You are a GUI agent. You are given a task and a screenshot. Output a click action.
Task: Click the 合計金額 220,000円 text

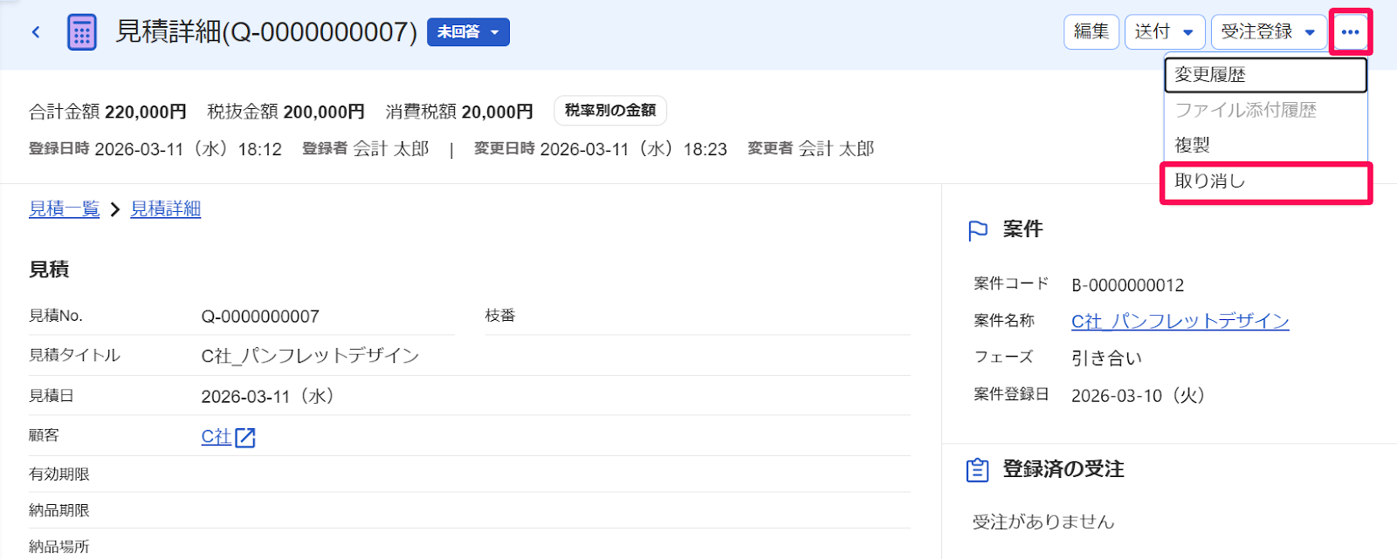pos(107,112)
